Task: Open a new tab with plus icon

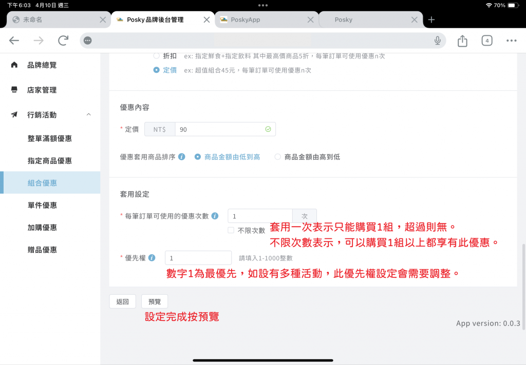Action: [431, 20]
